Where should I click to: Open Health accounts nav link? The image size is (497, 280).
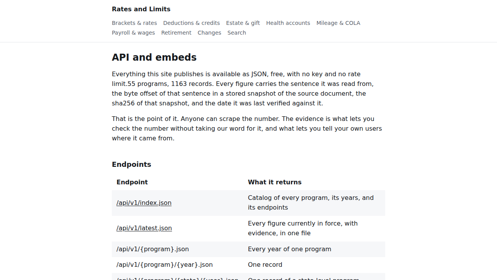pos(288,23)
